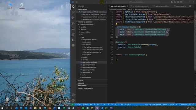Viewport: 196px width, 110px height.
Task: Switch to app.component.html tab
Action: [x=162, y=6]
